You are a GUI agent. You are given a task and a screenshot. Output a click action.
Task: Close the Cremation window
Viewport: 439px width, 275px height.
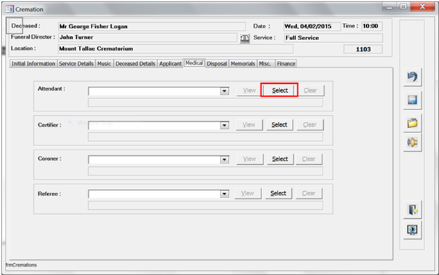tap(422, 7)
